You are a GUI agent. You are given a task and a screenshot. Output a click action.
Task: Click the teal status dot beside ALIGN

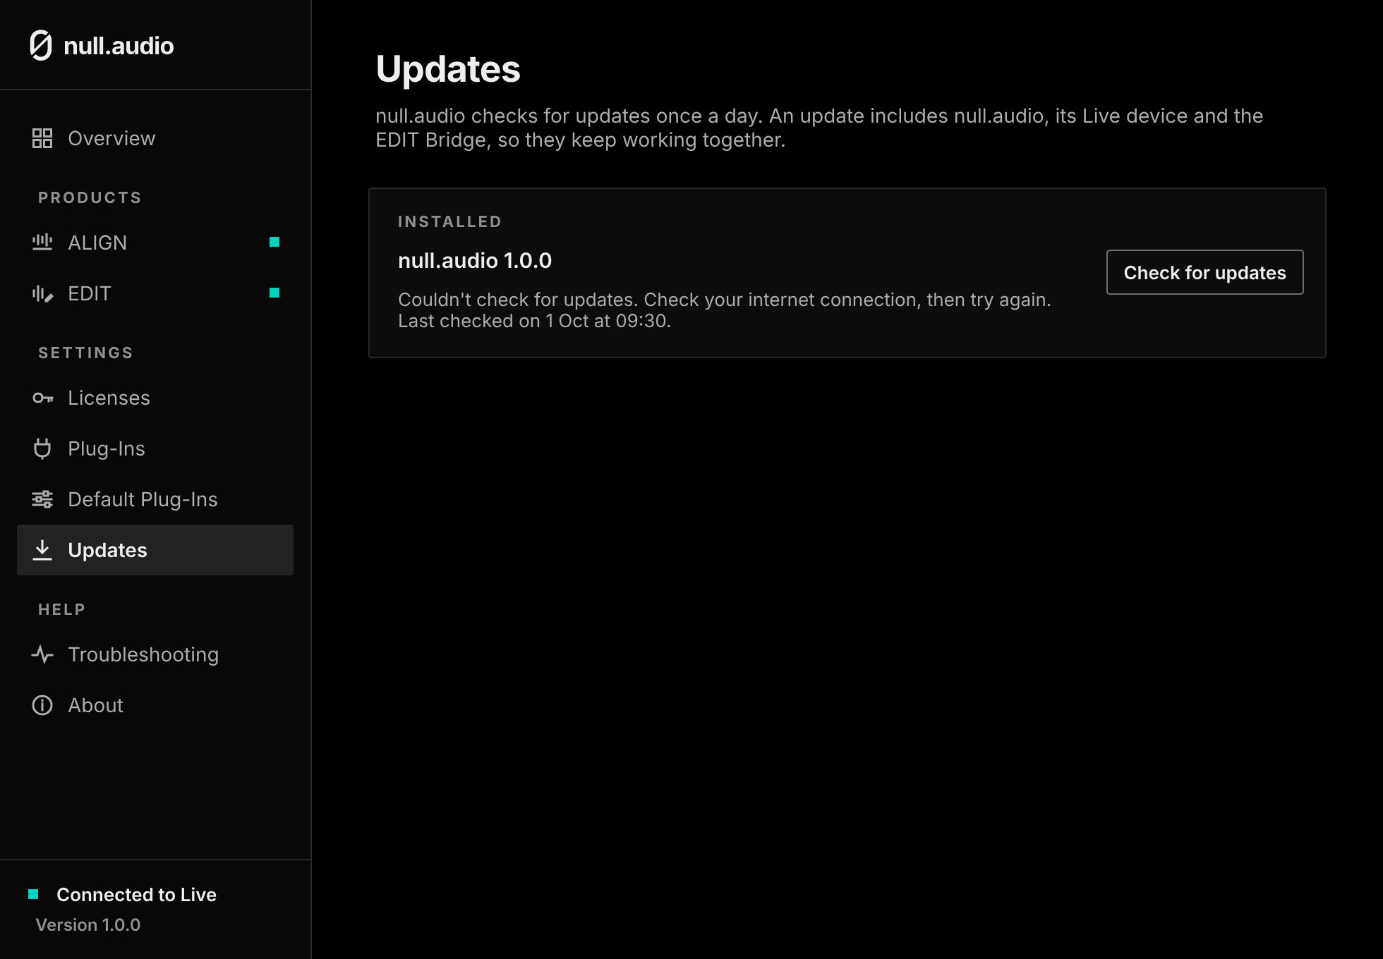click(274, 242)
